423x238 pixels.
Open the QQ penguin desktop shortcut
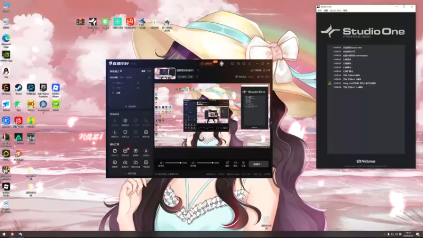click(6, 71)
